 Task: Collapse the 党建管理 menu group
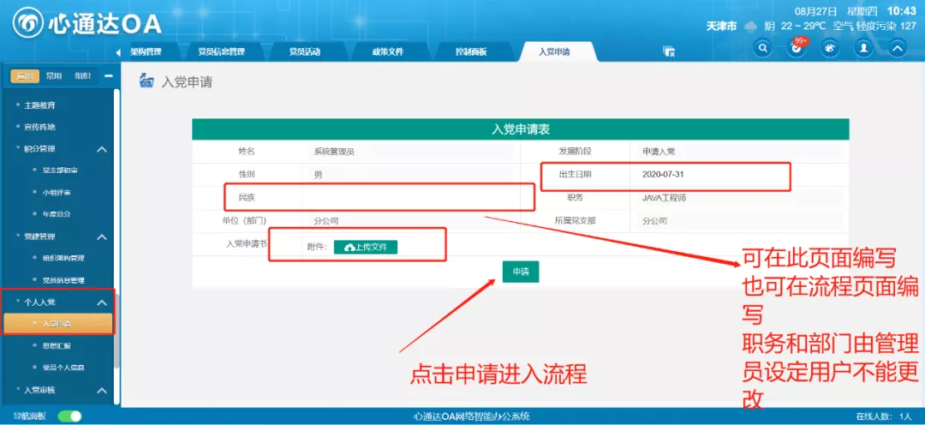(x=102, y=236)
